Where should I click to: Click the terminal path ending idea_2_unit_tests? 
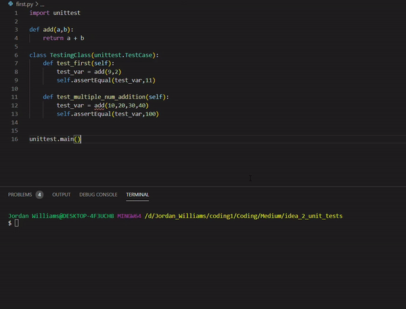coord(244,216)
